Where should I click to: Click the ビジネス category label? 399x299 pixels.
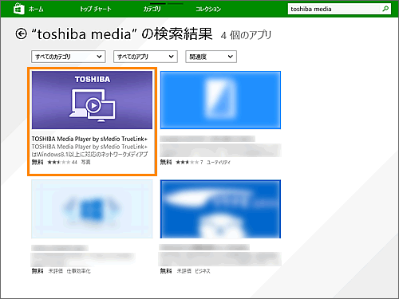203,271
